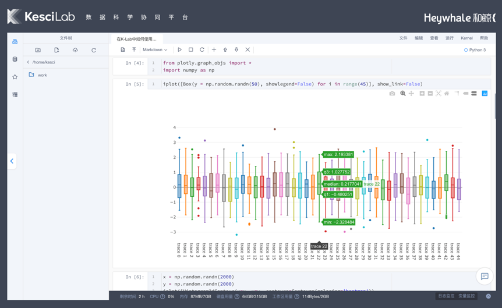Open the project icon in left sidebar
Viewport: 502px width, 308px height.
click(x=15, y=41)
